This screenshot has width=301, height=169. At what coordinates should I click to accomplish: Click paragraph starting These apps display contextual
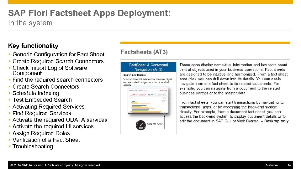(233, 79)
